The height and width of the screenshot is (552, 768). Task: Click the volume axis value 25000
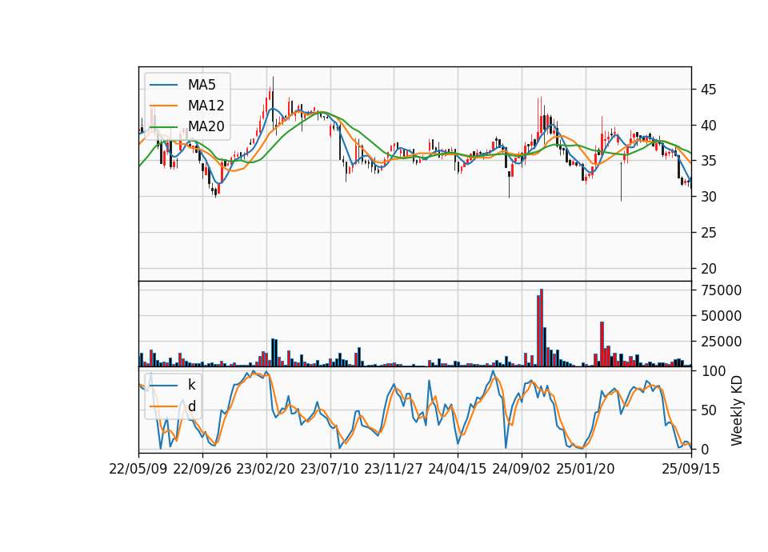pos(721,342)
